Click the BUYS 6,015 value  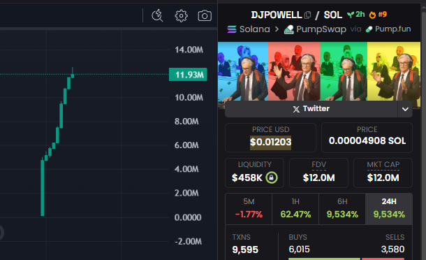pos(299,249)
